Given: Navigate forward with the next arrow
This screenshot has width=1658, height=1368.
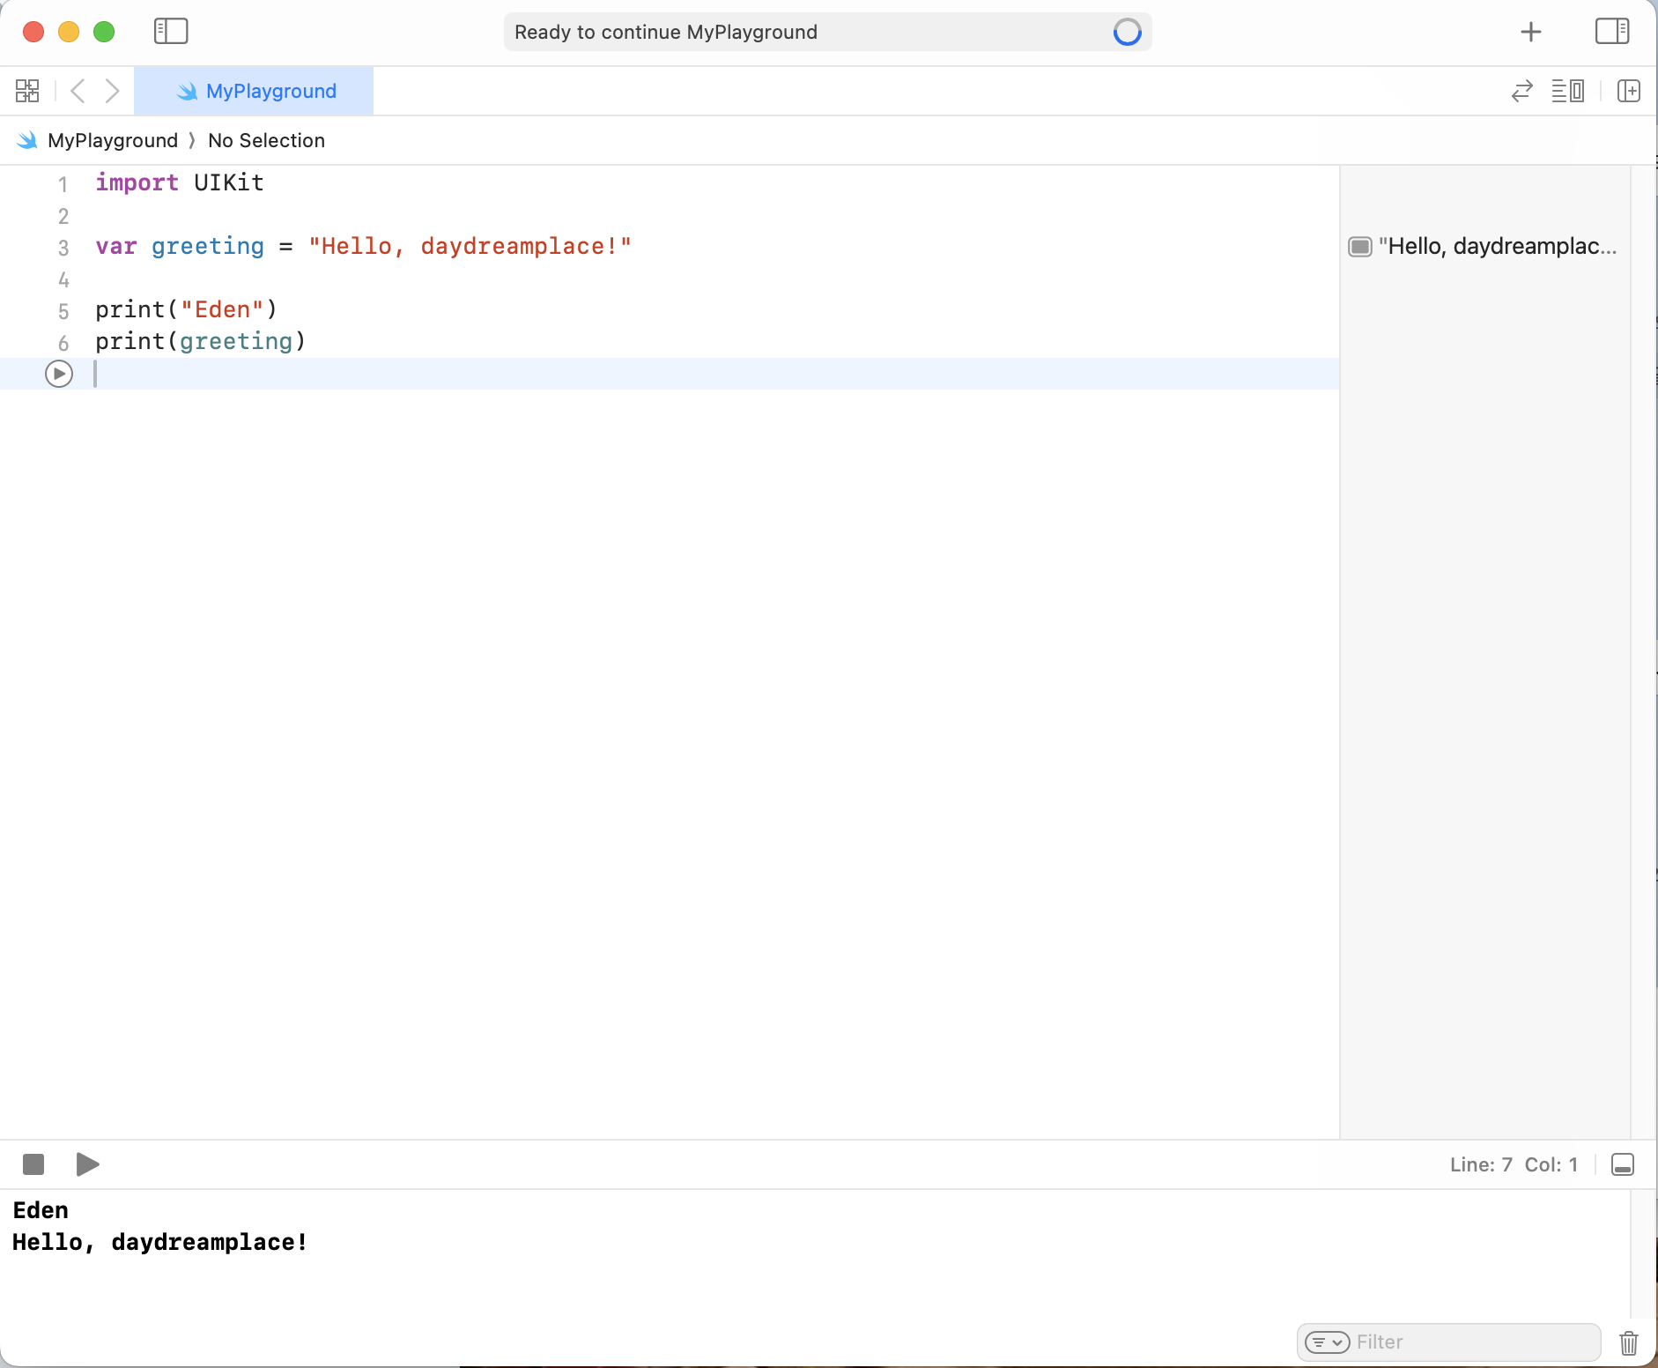Looking at the screenshot, I should [112, 90].
